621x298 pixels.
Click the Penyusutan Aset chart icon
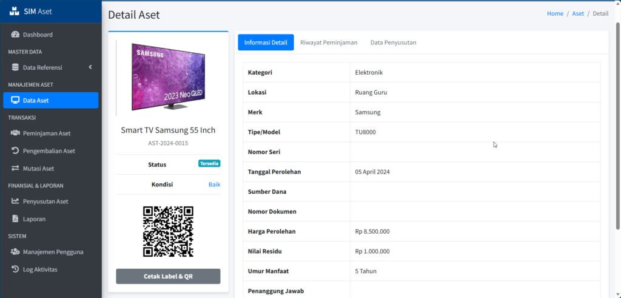[x=15, y=201]
